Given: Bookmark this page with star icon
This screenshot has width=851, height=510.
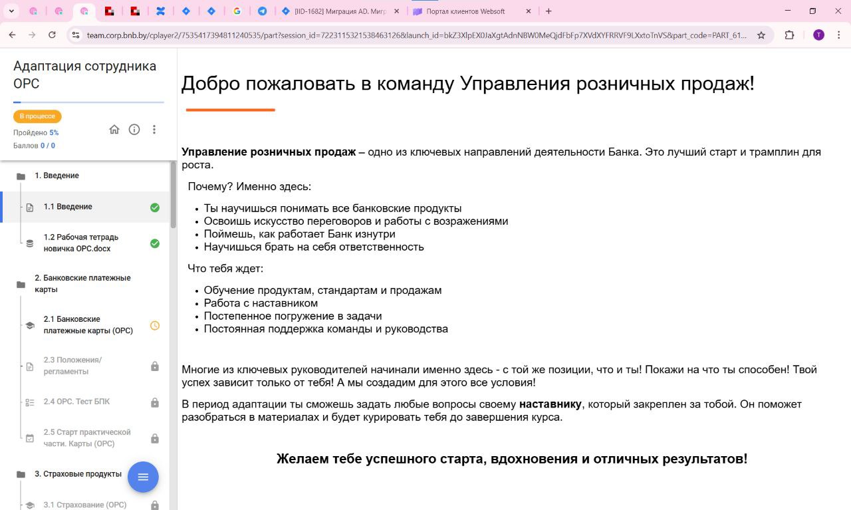Looking at the screenshot, I should pos(761,35).
